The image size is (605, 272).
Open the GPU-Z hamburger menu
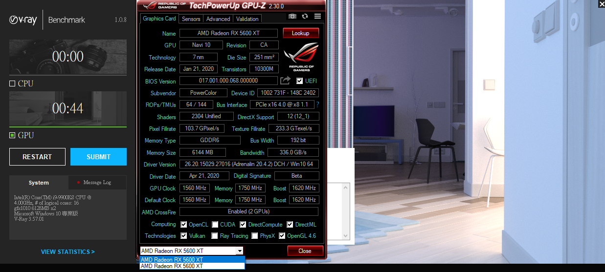(317, 16)
